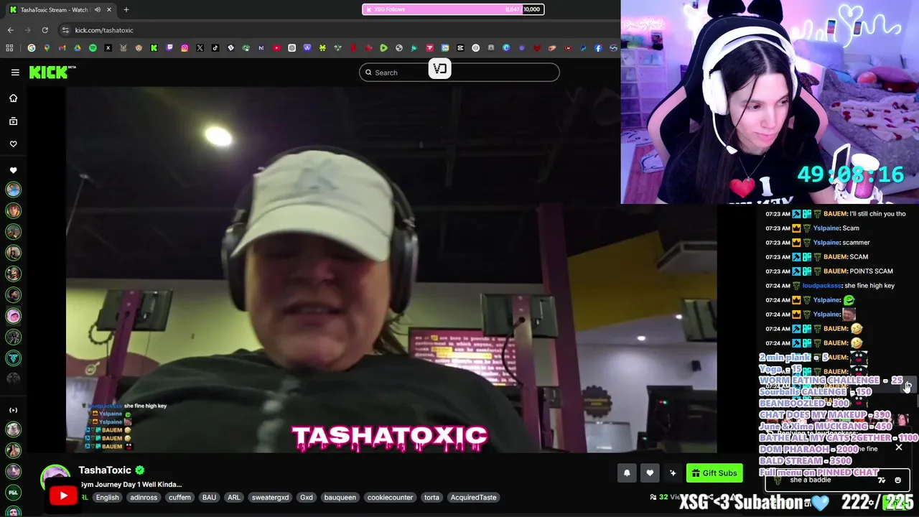Viewport: 919px width, 517px height.
Task: Open the Spotify bookmark
Action: [x=93, y=48]
